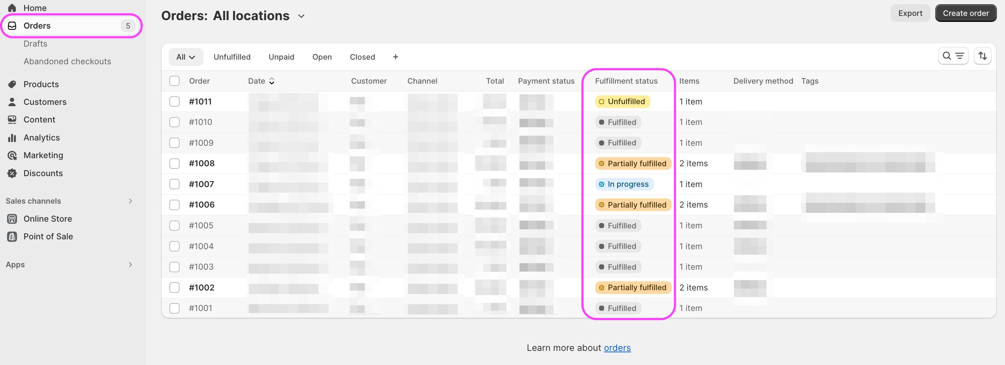Click the Create order button
1005x365 pixels.
coord(966,13)
